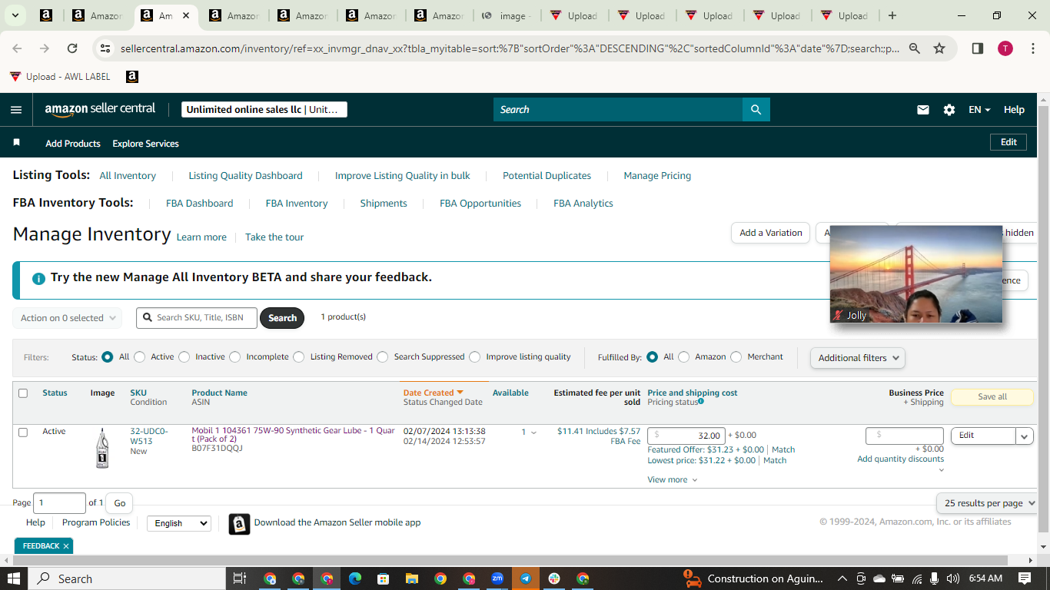Click the Save all button

point(992,397)
